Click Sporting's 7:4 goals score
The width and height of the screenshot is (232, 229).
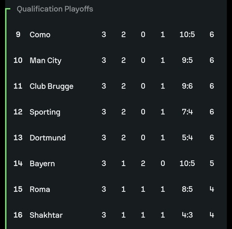[187, 112]
